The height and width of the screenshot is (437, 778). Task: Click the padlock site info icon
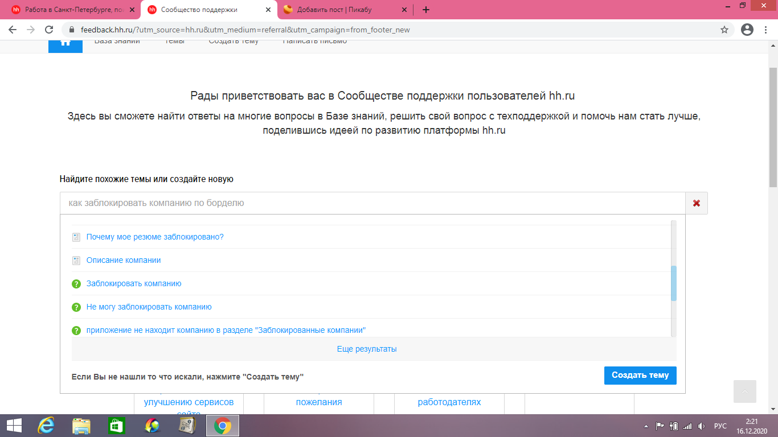click(72, 30)
